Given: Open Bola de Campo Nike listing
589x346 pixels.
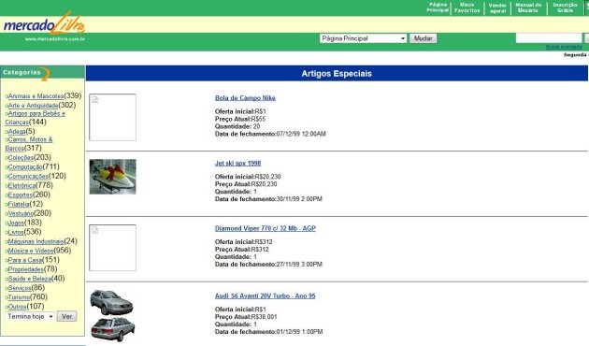Looking at the screenshot, I should (x=245, y=98).
